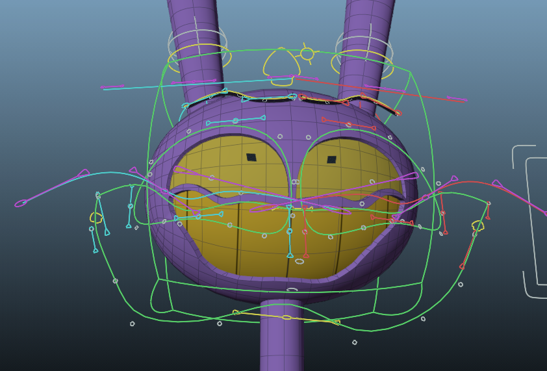Select cyan circle on left cheek horizontal bar
This screenshot has height=371, width=547.
click(x=199, y=216)
